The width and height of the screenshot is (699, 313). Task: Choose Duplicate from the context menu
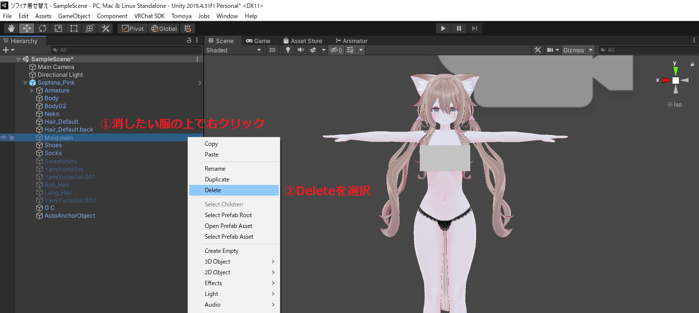pos(234,179)
